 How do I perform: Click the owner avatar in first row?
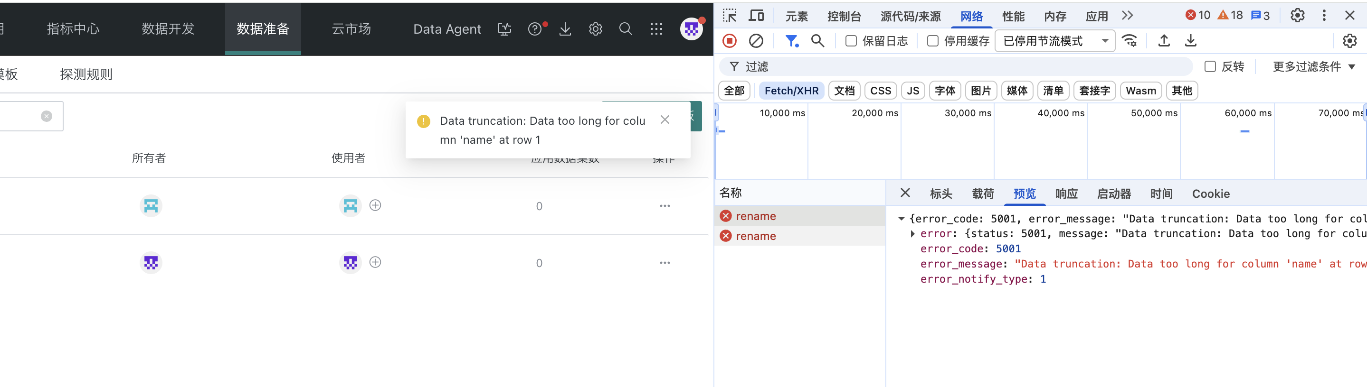coord(151,206)
